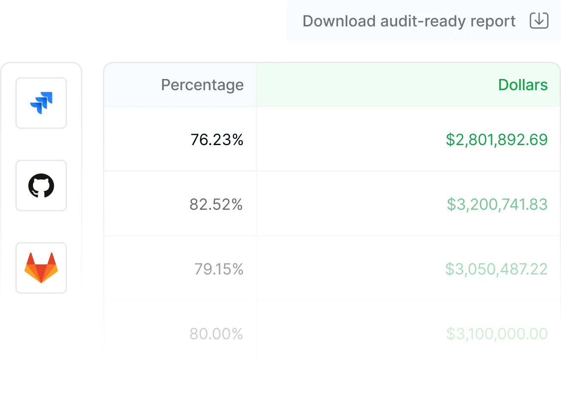561x407 pixels.
Task: Switch to the Percentage column header
Action: tap(202, 85)
